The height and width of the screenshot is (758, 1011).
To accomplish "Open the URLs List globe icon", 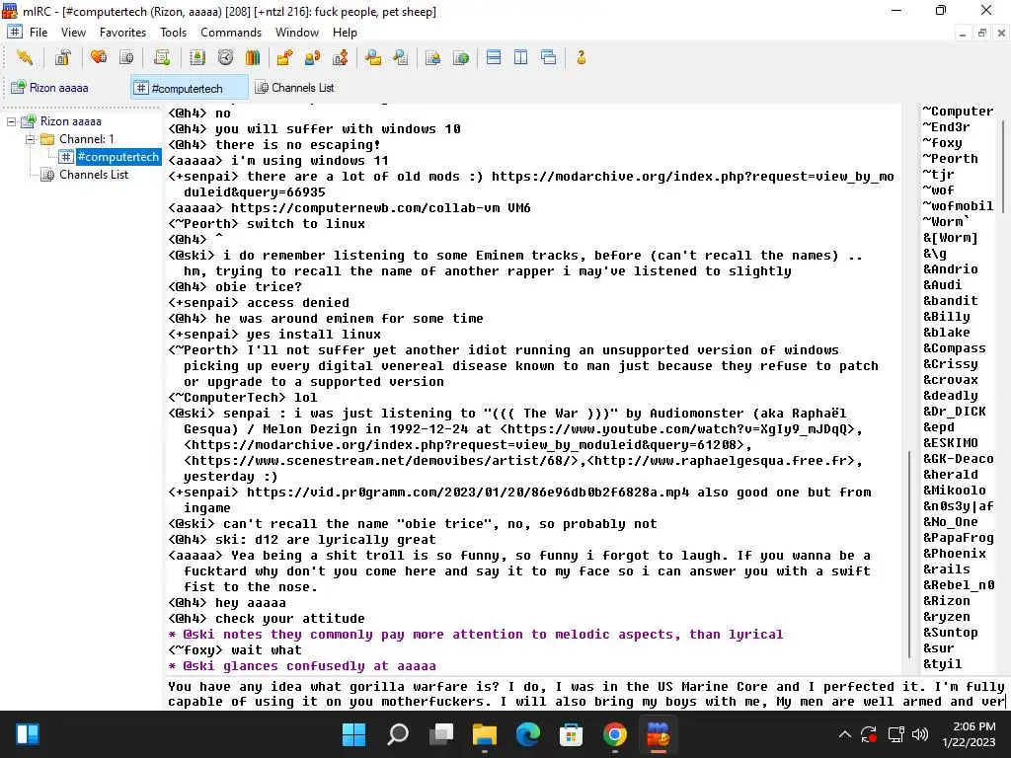I will pyautogui.click(x=461, y=58).
